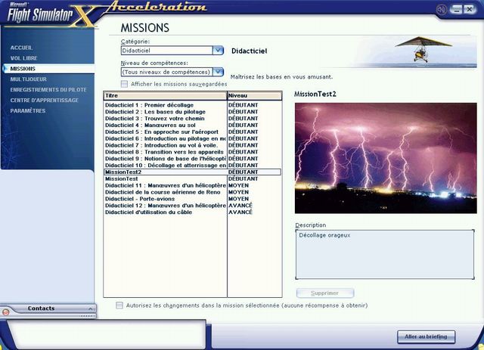The height and width of the screenshot is (350, 484).
Task: Click the red Contacts status icon
Action: (5, 312)
